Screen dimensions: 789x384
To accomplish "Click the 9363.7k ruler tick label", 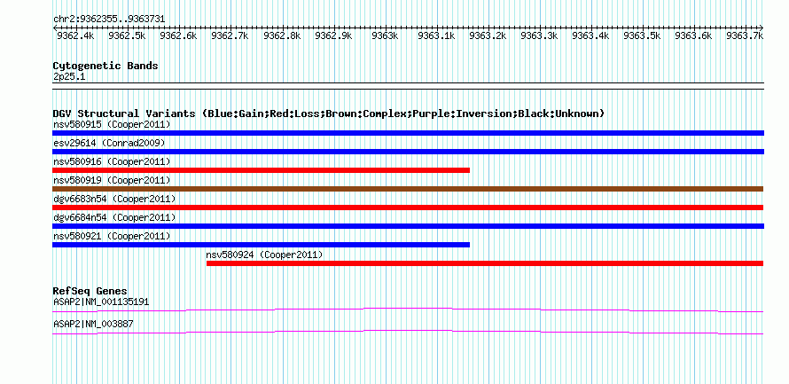I will coord(746,35).
